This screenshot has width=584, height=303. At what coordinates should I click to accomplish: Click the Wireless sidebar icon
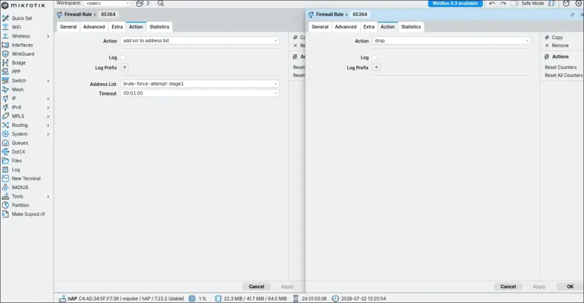(x=6, y=36)
